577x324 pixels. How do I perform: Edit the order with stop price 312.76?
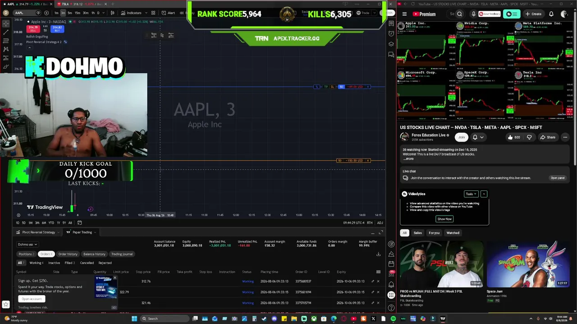click(372, 281)
